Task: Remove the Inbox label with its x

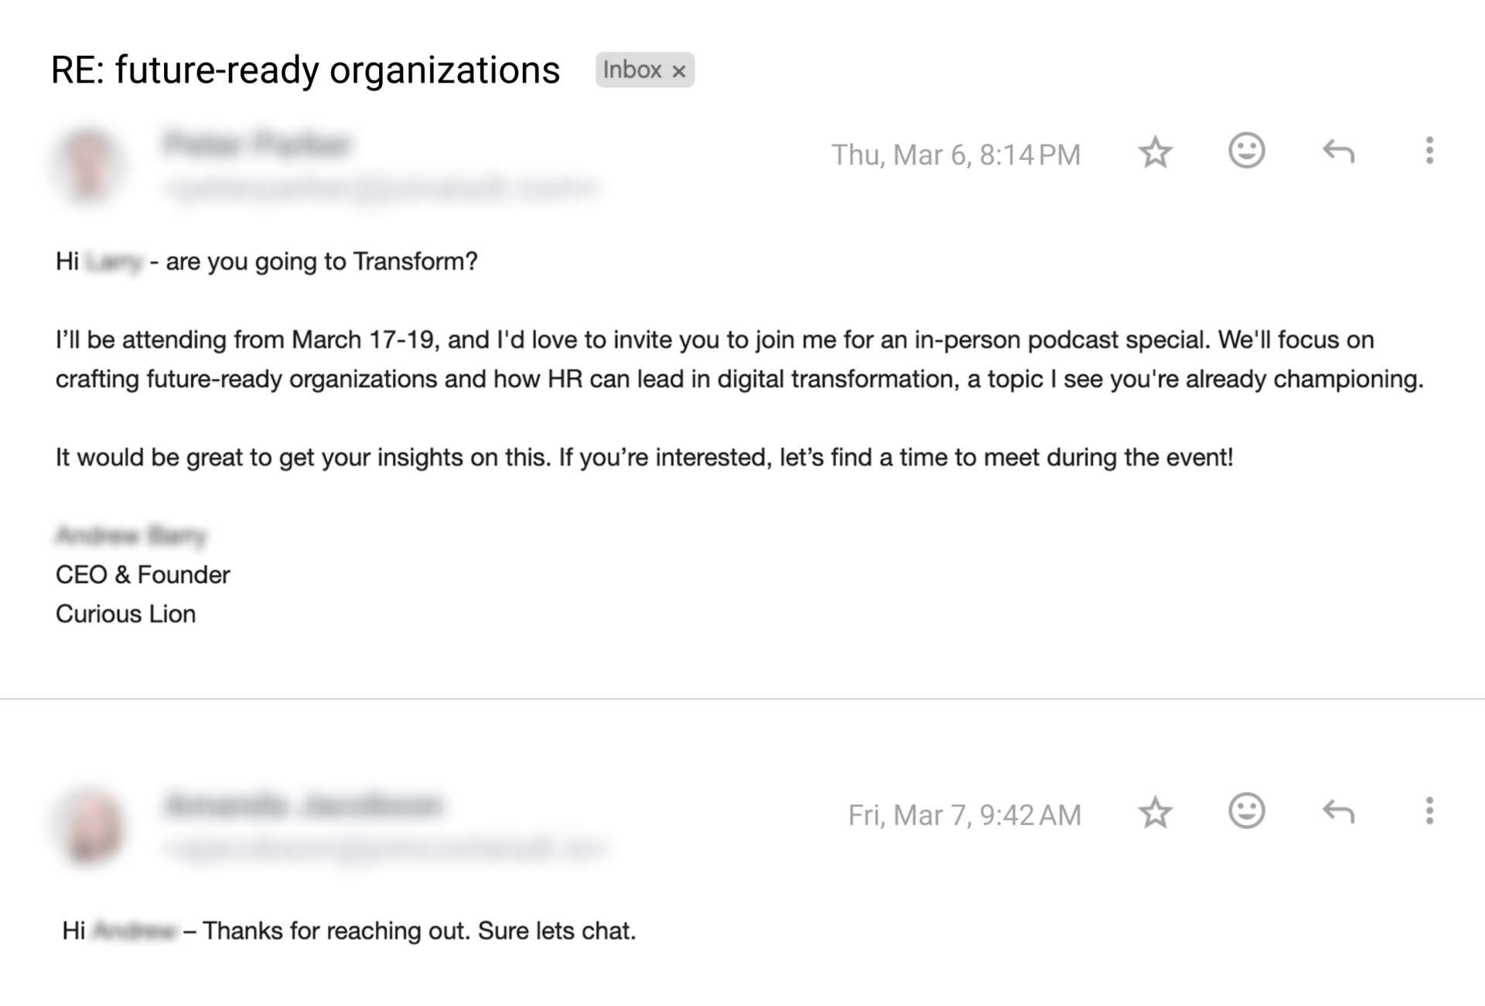Action: click(x=679, y=71)
